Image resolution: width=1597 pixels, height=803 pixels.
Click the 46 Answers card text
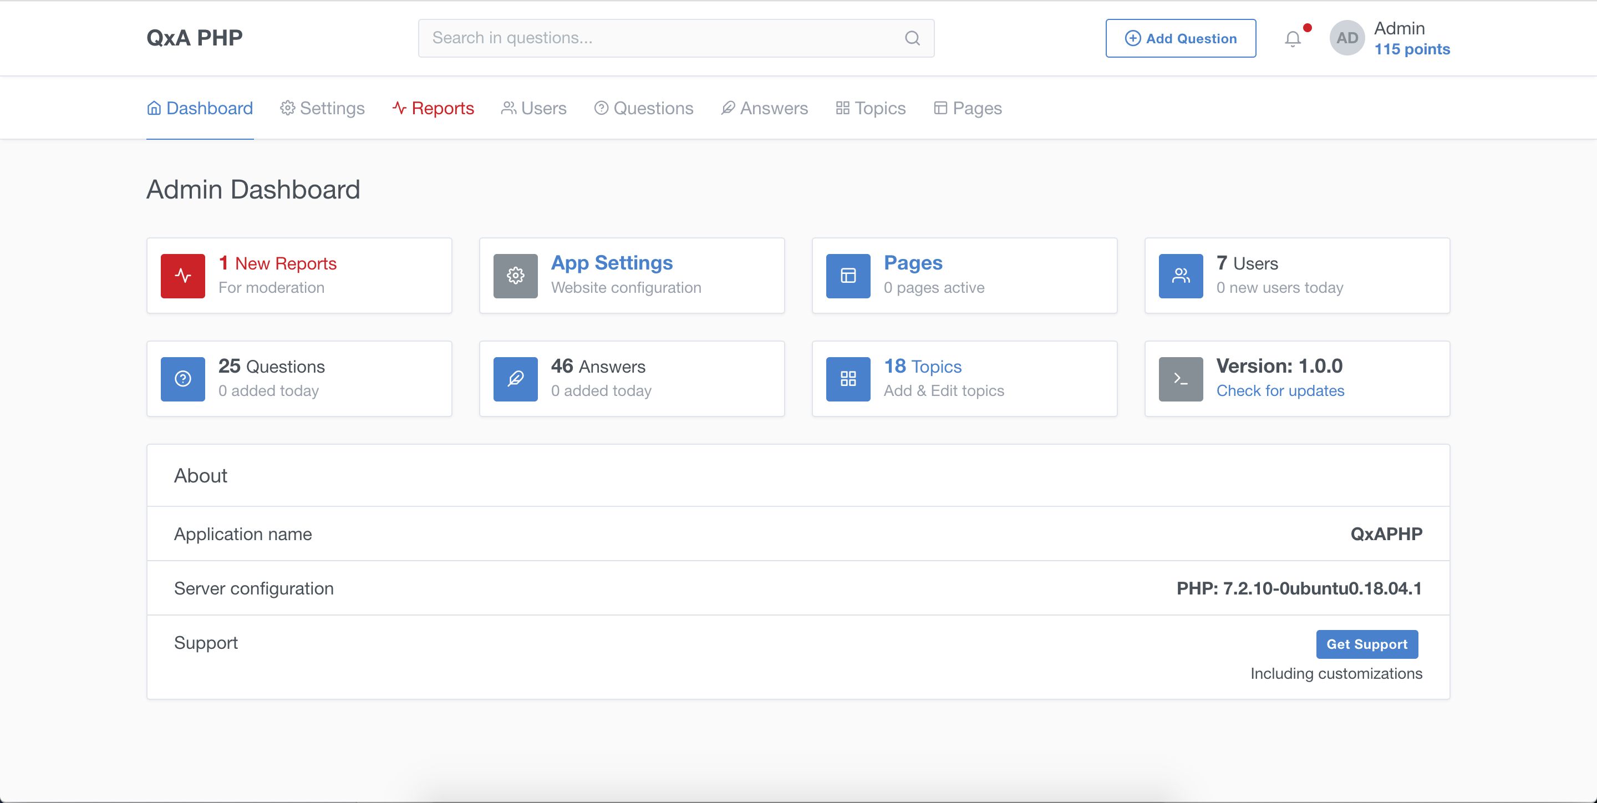[x=598, y=367]
